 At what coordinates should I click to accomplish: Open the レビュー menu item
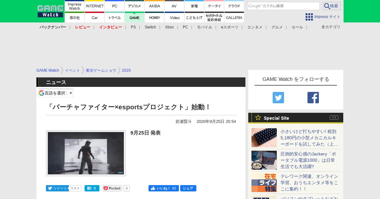coord(83,27)
